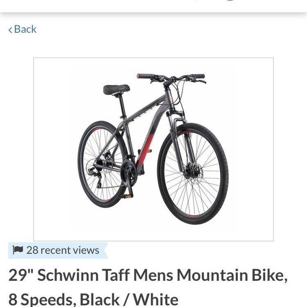This screenshot has height=307, width=307.
Task: Click the bike's rear wheel in photo
Action: pyautogui.click(x=102, y=164)
